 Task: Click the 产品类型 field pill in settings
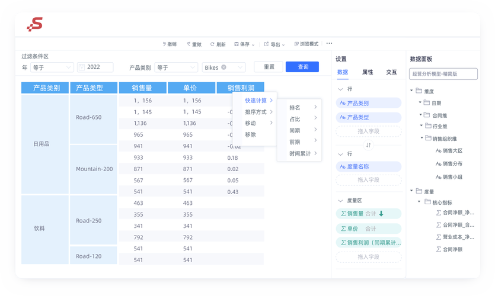[368, 117]
